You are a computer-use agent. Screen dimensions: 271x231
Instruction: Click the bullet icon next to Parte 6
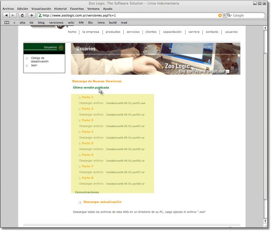coord(80,155)
